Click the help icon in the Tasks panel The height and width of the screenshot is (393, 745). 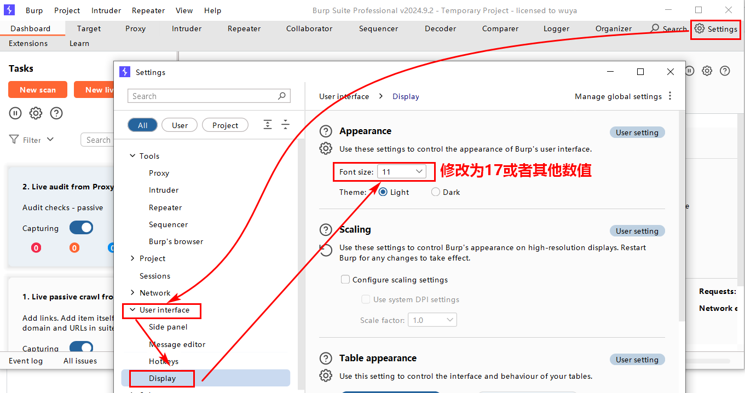[56, 113]
